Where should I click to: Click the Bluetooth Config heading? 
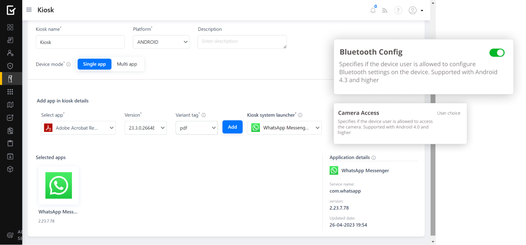coord(371,52)
